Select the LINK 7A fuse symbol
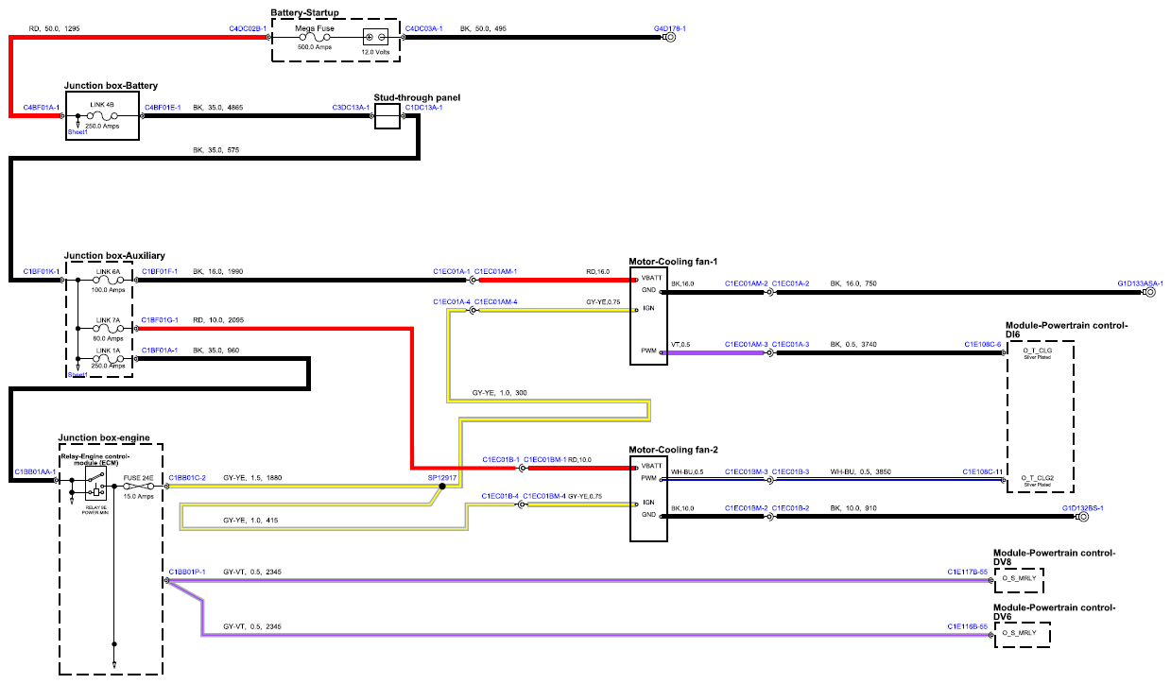Screen dimensions: 1171x684 click(x=109, y=329)
